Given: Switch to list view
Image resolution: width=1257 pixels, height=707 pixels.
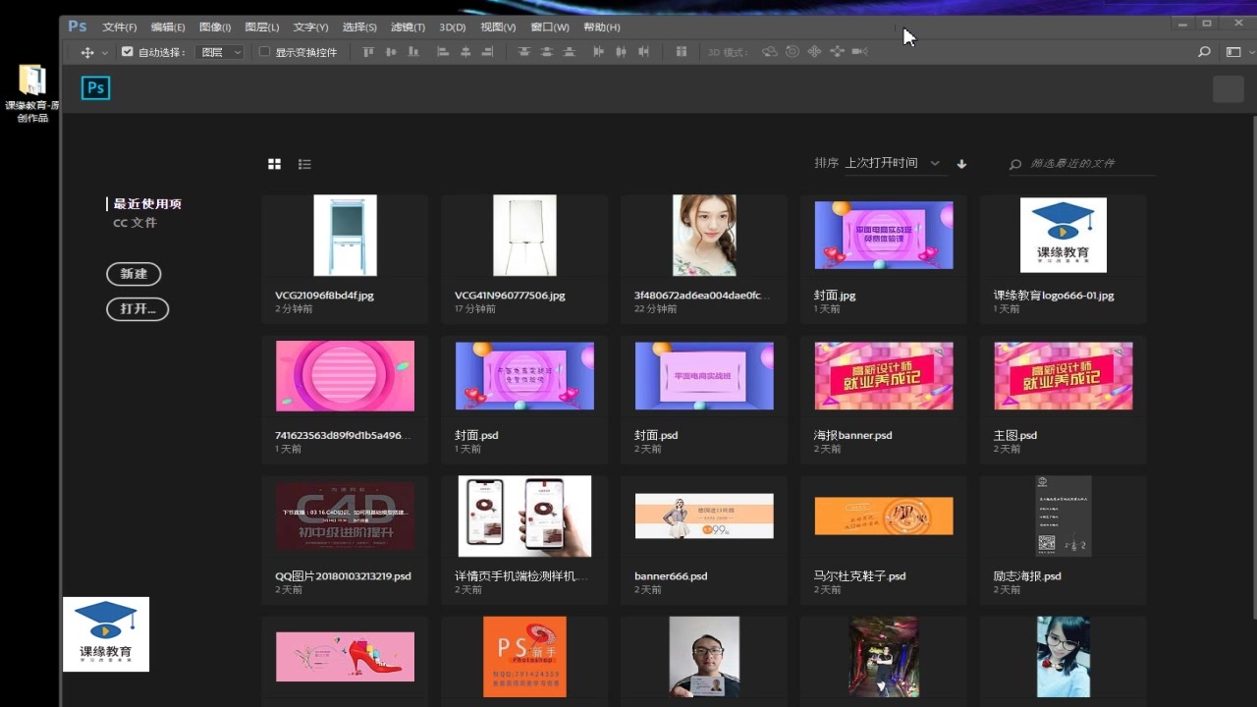Looking at the screenshot, I should point(304,164).
